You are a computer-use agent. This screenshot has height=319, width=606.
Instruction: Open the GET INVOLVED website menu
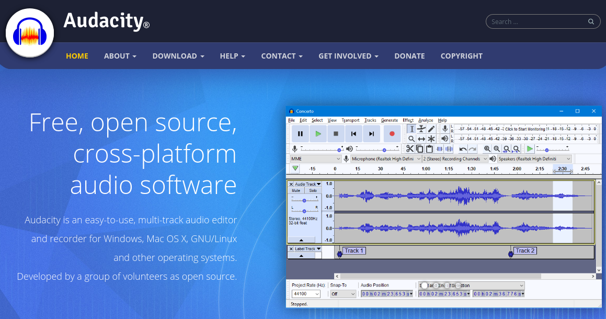348,56
